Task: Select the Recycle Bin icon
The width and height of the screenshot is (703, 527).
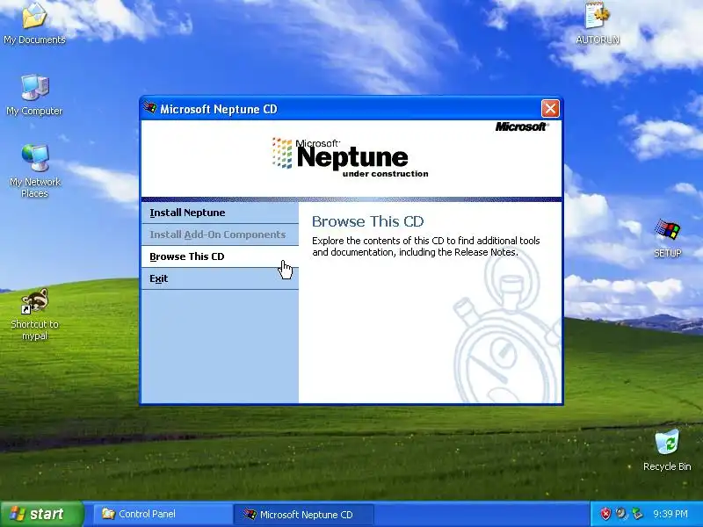Action: tap(667, 451)
